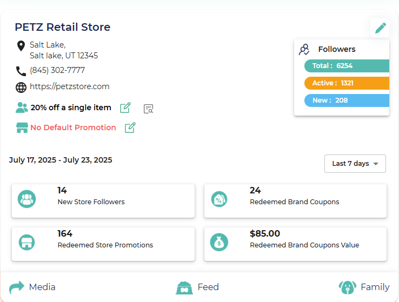Open the Redeemed Store Promotions card
399x302 pixels.
(103, 244)
